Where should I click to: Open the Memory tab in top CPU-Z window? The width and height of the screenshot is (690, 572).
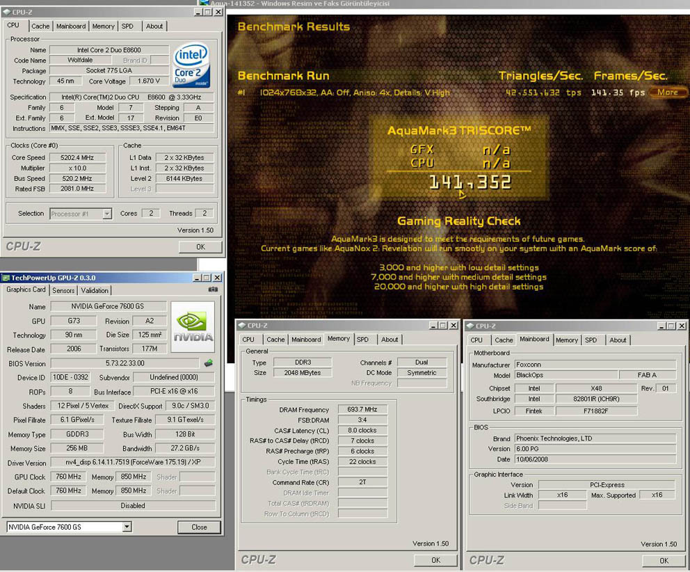pyautogui.click(x=104, y=26)
